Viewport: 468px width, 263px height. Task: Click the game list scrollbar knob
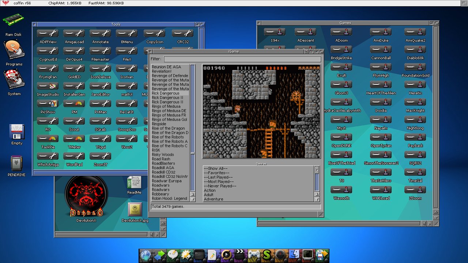click(193, 153)
